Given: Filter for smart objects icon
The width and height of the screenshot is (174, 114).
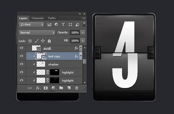Looking at the screenshot, I should pyautogui.click(x=77, y=25).
